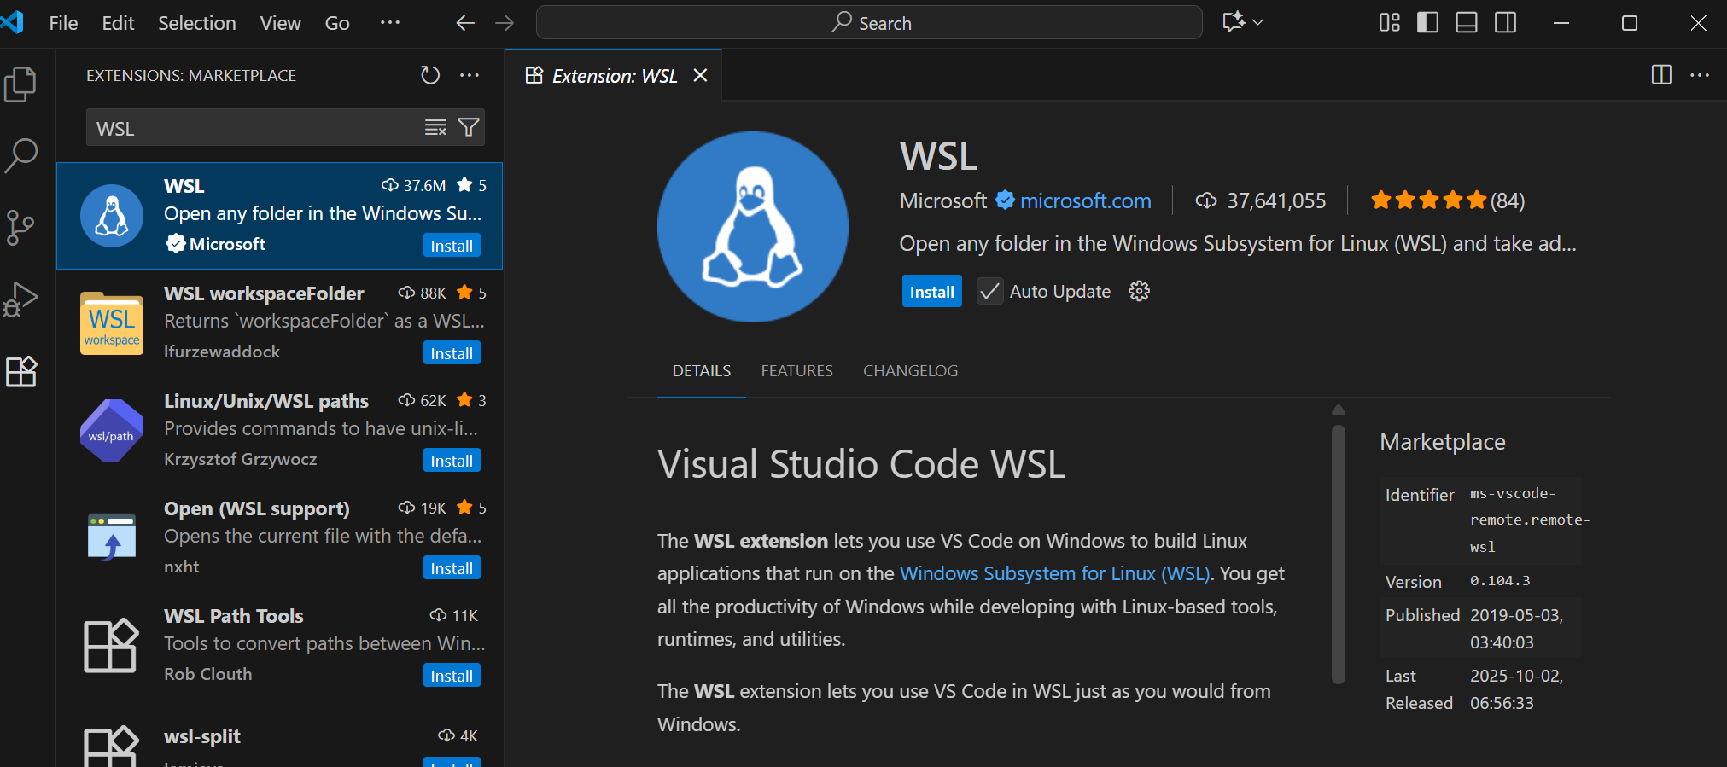Open extension filter options
1727x767 pixels.
[468, 128]
